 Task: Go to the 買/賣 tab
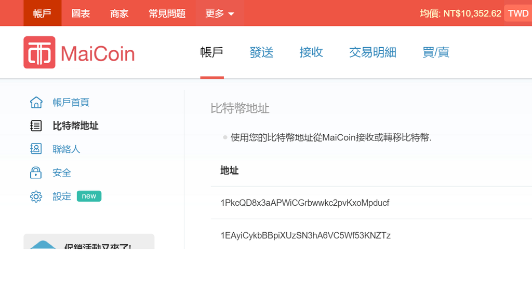coord(436,52)
